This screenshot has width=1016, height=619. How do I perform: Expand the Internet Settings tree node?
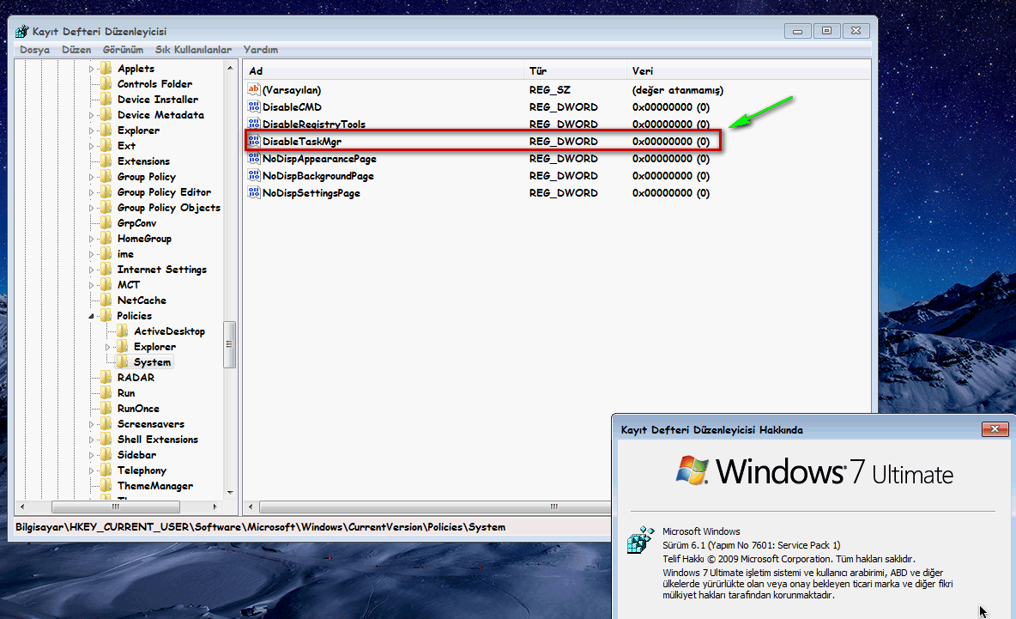(91, 270)
